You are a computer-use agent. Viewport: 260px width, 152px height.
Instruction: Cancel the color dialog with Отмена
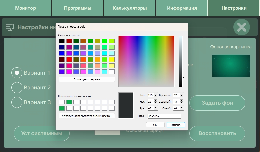176,125
